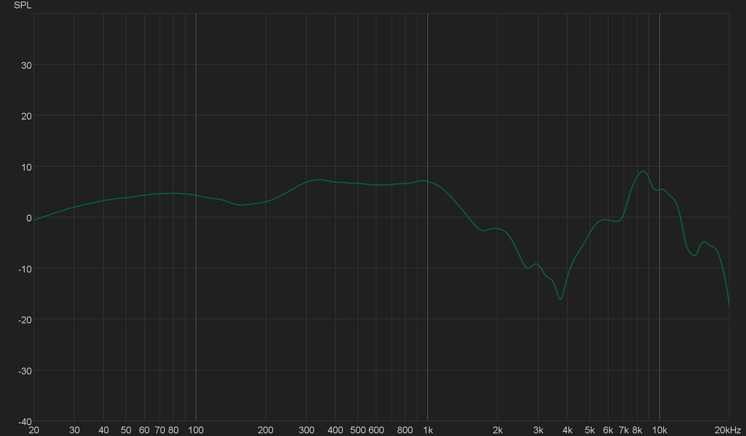Click the 3k frequency axis label

click(538, 430)
